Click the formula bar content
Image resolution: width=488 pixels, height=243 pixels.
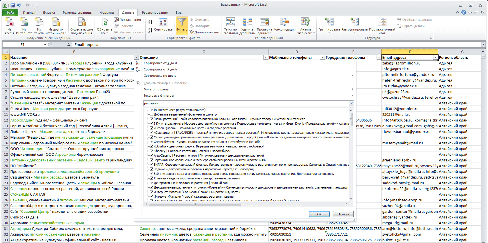click(x=277, y=45)
